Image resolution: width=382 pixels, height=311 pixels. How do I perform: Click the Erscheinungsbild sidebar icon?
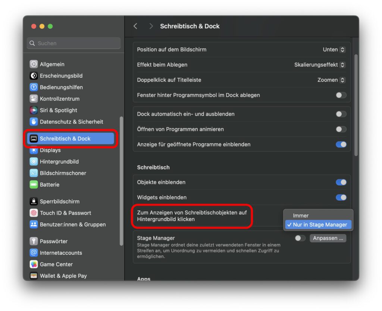[34, 76]
